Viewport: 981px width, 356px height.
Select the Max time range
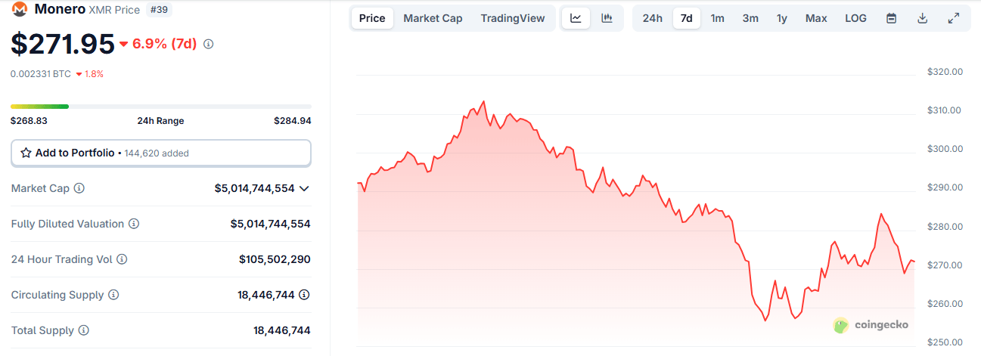(x=815, y=18)
